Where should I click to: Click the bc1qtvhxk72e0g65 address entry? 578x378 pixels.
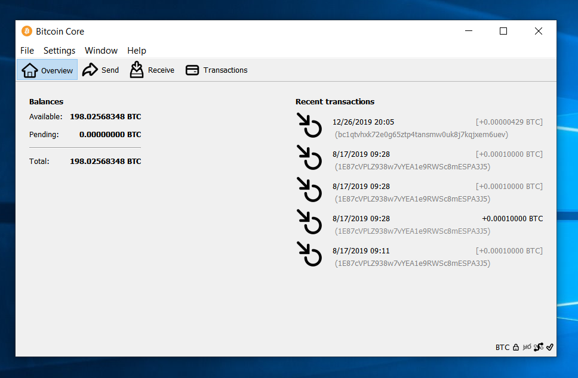click(422, 135)
